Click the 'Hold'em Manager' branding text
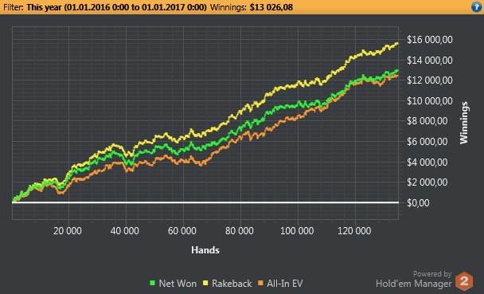Screen dimensions: 484x294 pos(414,283)
